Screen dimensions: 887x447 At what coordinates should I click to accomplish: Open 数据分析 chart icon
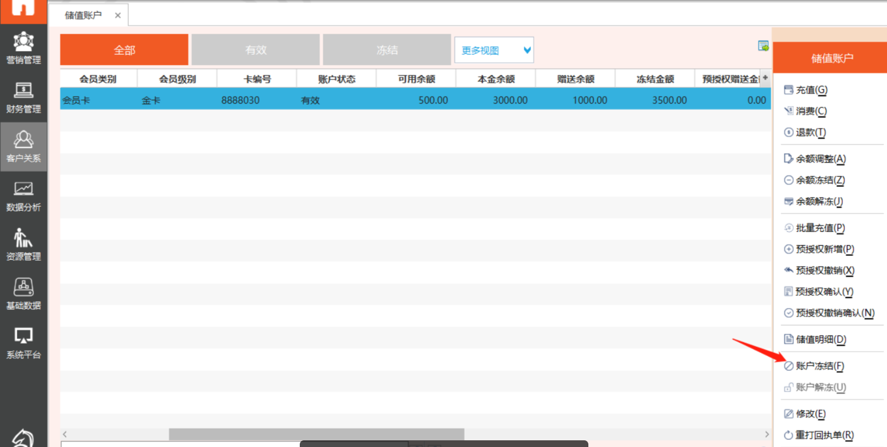[x=23, y=196]
